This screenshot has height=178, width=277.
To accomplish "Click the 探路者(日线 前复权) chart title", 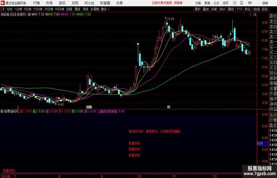I will pos(14,15).
